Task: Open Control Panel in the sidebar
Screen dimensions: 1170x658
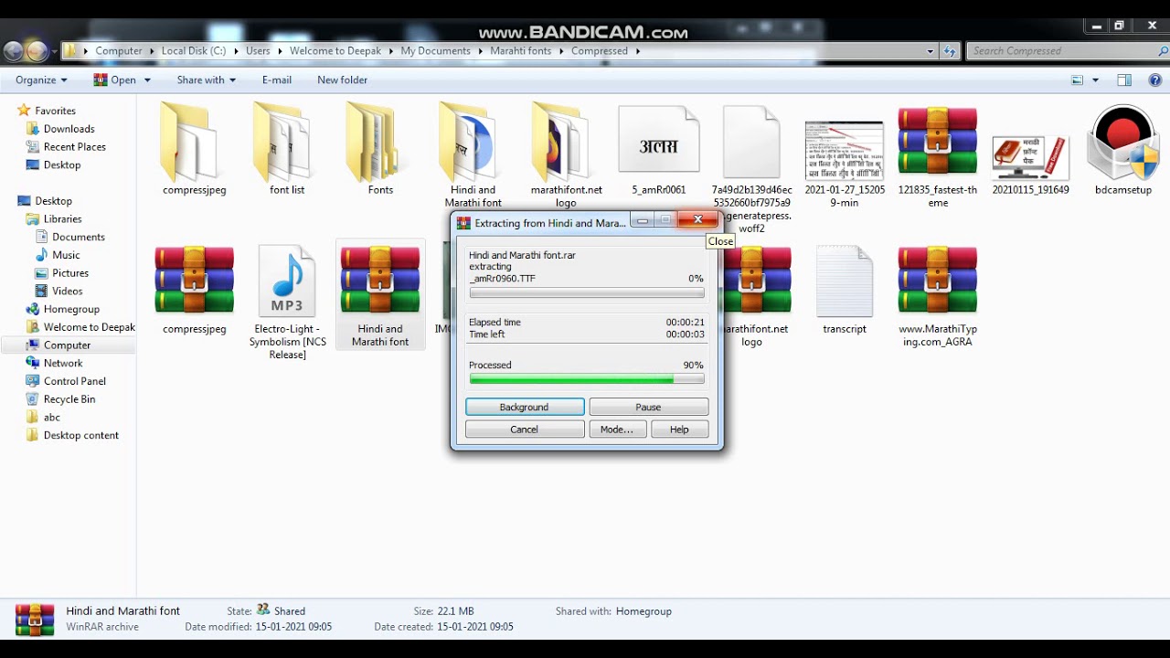Action: click(74, 381)
